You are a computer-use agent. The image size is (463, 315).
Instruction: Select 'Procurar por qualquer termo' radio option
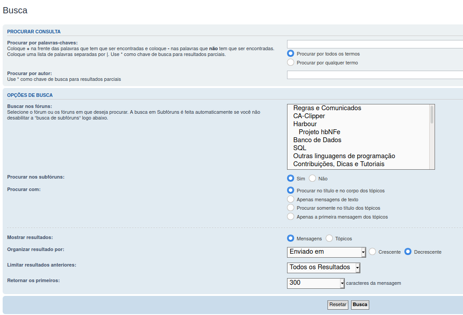click(291, 63)
